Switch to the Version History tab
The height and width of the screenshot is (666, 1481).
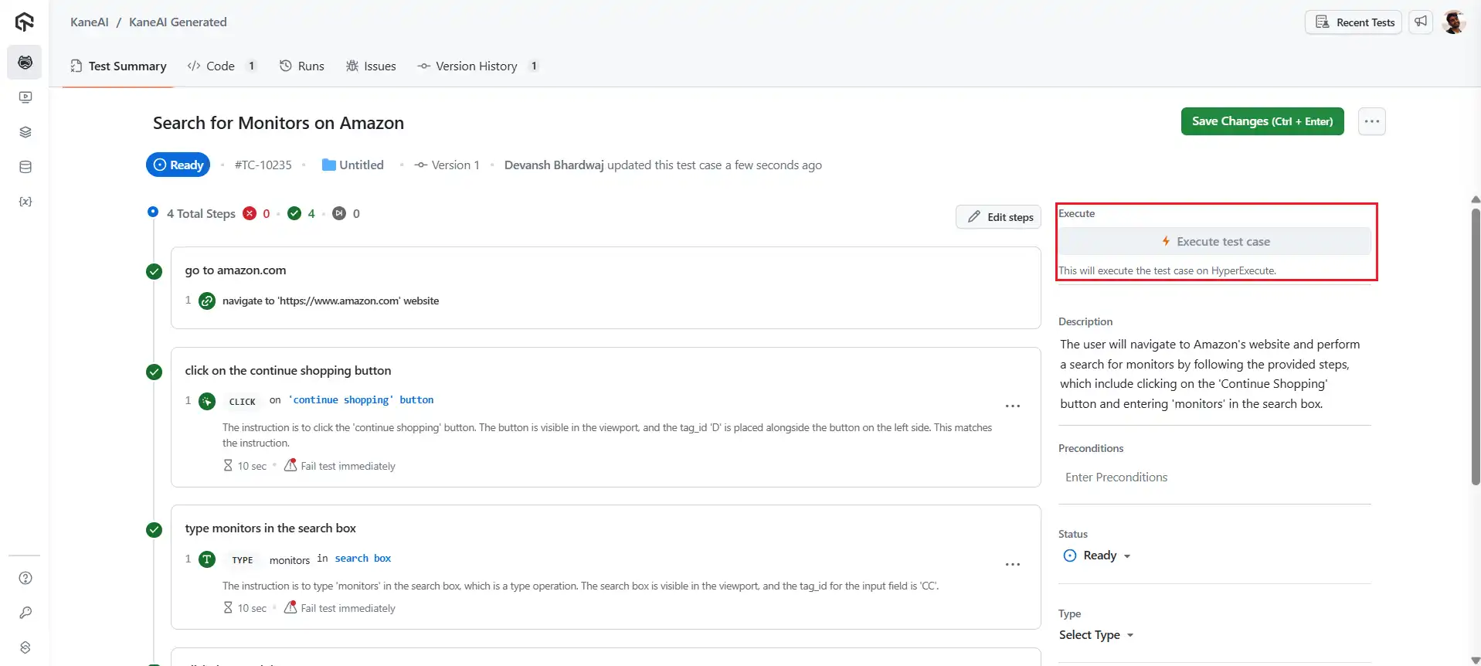click(476, 66)
